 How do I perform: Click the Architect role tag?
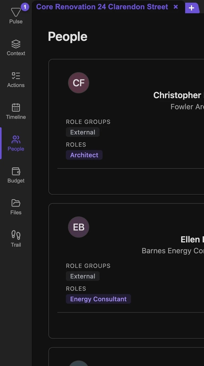[x=84, y=155]
